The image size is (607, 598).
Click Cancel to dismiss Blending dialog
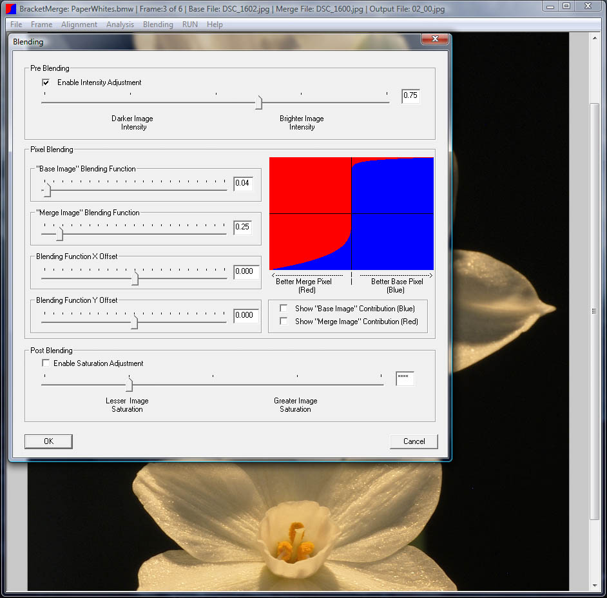(414, 441)
